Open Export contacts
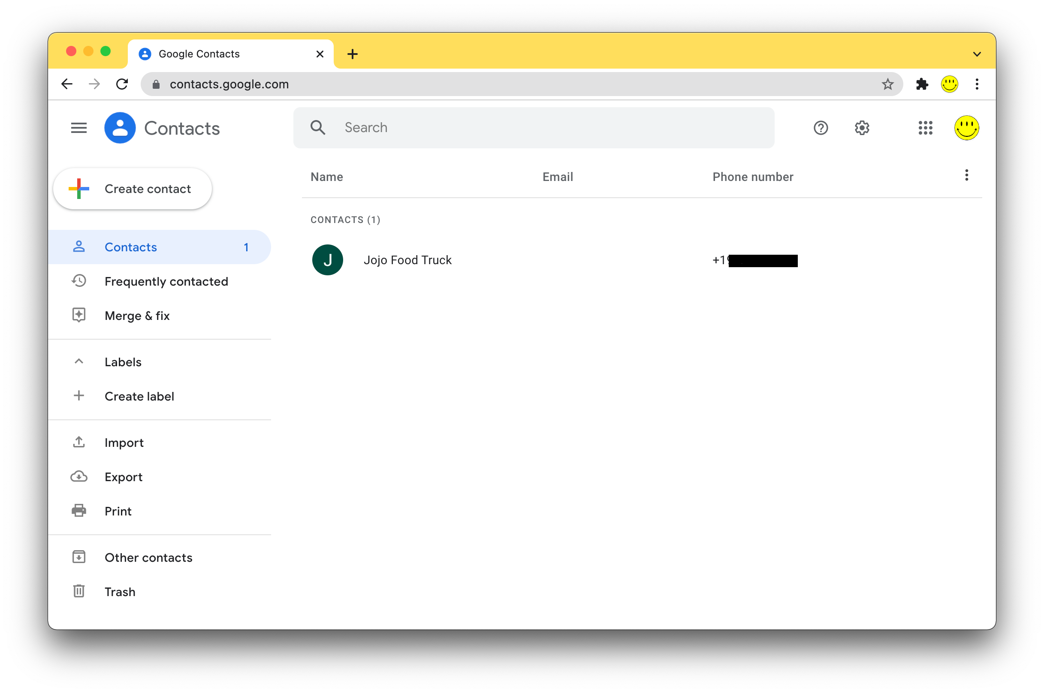Viewport: 1044px width, 693px height. 160,477
